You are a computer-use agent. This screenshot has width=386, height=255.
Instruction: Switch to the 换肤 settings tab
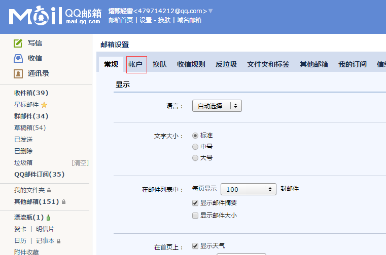click(x=160, y=64)
